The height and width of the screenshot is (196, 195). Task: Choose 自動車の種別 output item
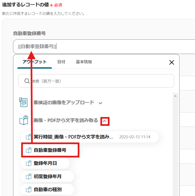coord(47,190)
